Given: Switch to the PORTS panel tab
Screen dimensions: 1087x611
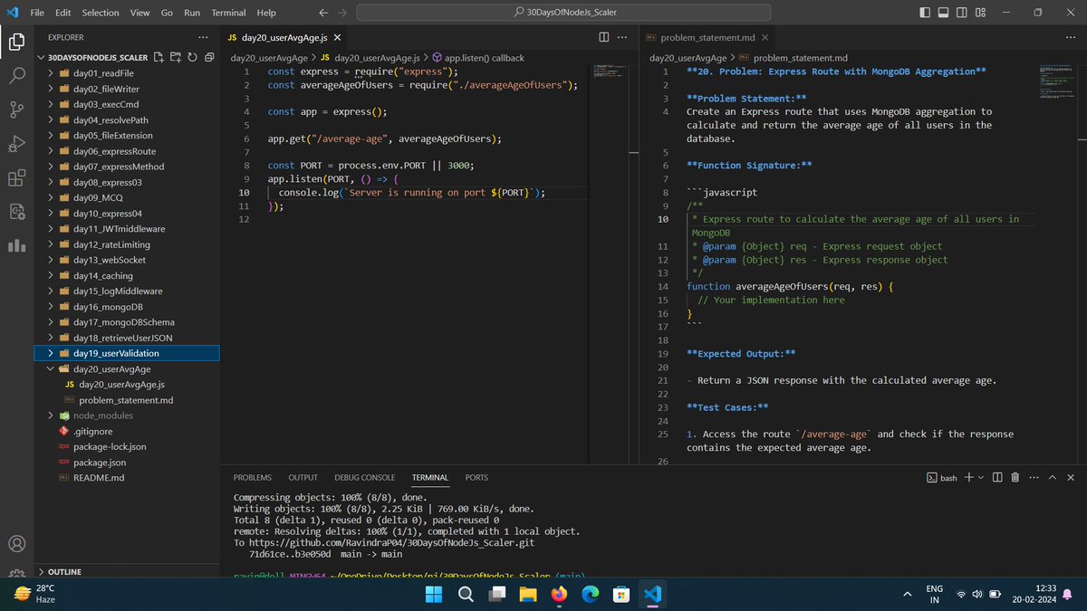Looking at the screenshot, I should point(476,477).
